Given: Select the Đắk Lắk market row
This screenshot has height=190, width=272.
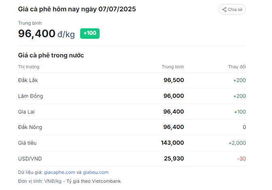Looking at the screenshot, I should pyautogui.click(x=132, y=80).
